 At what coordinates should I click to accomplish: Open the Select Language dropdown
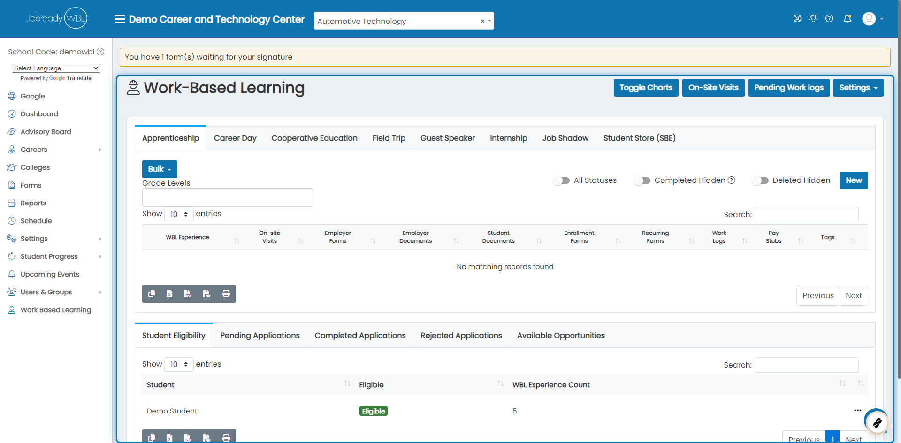coord(56,68)
